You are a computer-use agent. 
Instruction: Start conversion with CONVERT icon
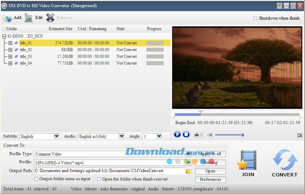pos(285,160)
